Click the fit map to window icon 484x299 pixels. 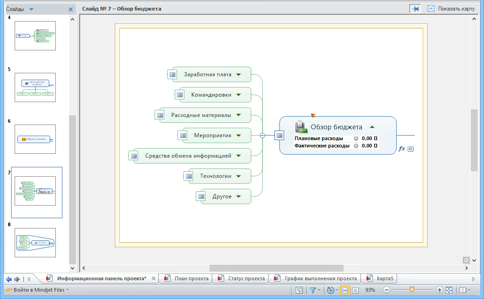point(449,290)
